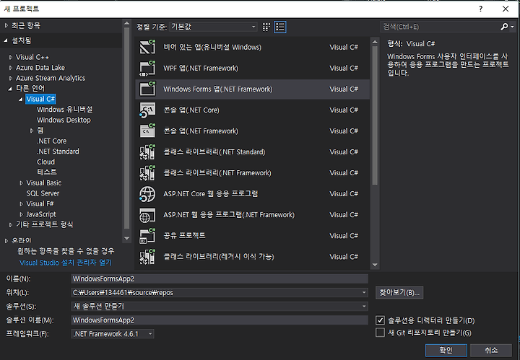Image resolution: width=520 pixels, height=360 pixels.
Task: Click the 솔루션 이름 field
Action: pos(220,320)
